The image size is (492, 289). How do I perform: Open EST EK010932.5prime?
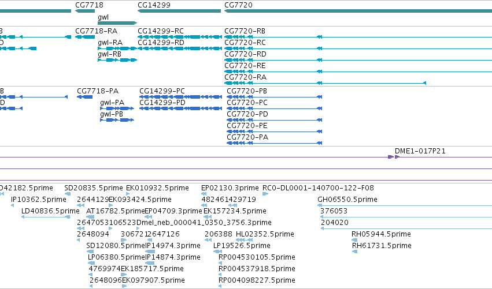157,188
